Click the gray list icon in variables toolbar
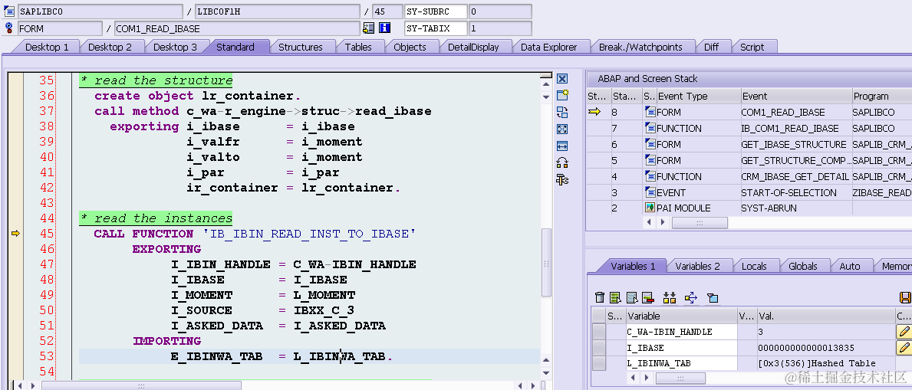 tap(632, 297)
